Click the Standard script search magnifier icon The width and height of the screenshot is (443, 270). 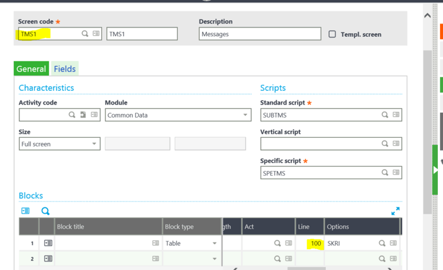(x=385, y=115)
